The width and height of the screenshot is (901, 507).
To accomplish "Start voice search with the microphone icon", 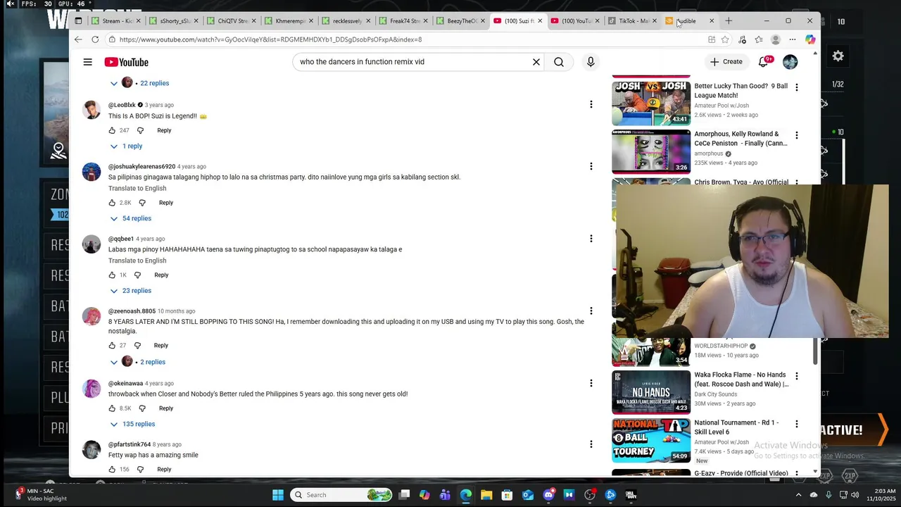I will click(591, 62).
